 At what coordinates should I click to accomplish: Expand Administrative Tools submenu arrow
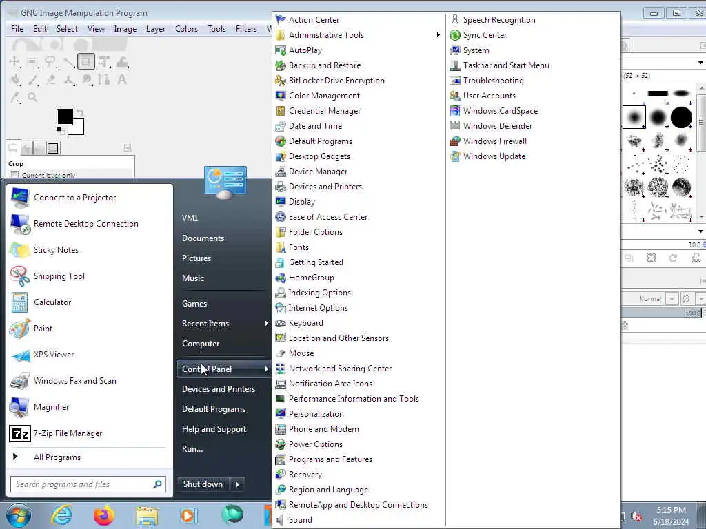438,35
